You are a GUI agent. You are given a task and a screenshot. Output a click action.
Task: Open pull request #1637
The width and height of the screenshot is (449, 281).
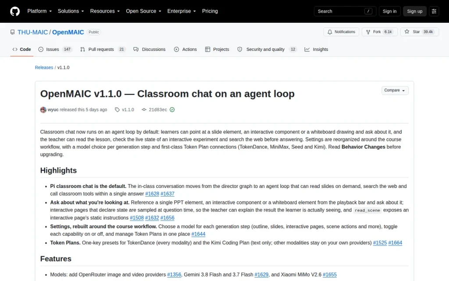167,194
